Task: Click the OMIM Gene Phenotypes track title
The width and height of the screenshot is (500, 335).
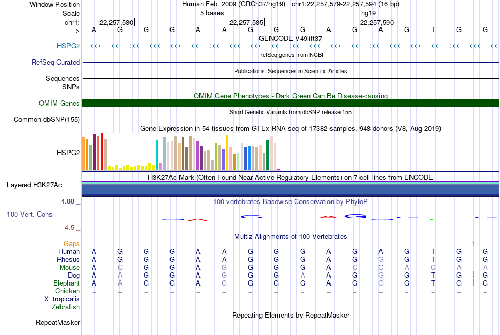Action: (x=291, y=96)
